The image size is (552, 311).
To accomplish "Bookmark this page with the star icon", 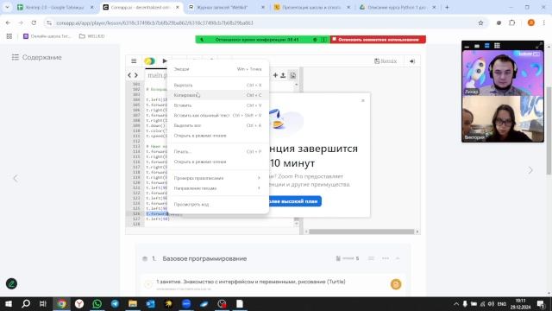I will (481, 23).
